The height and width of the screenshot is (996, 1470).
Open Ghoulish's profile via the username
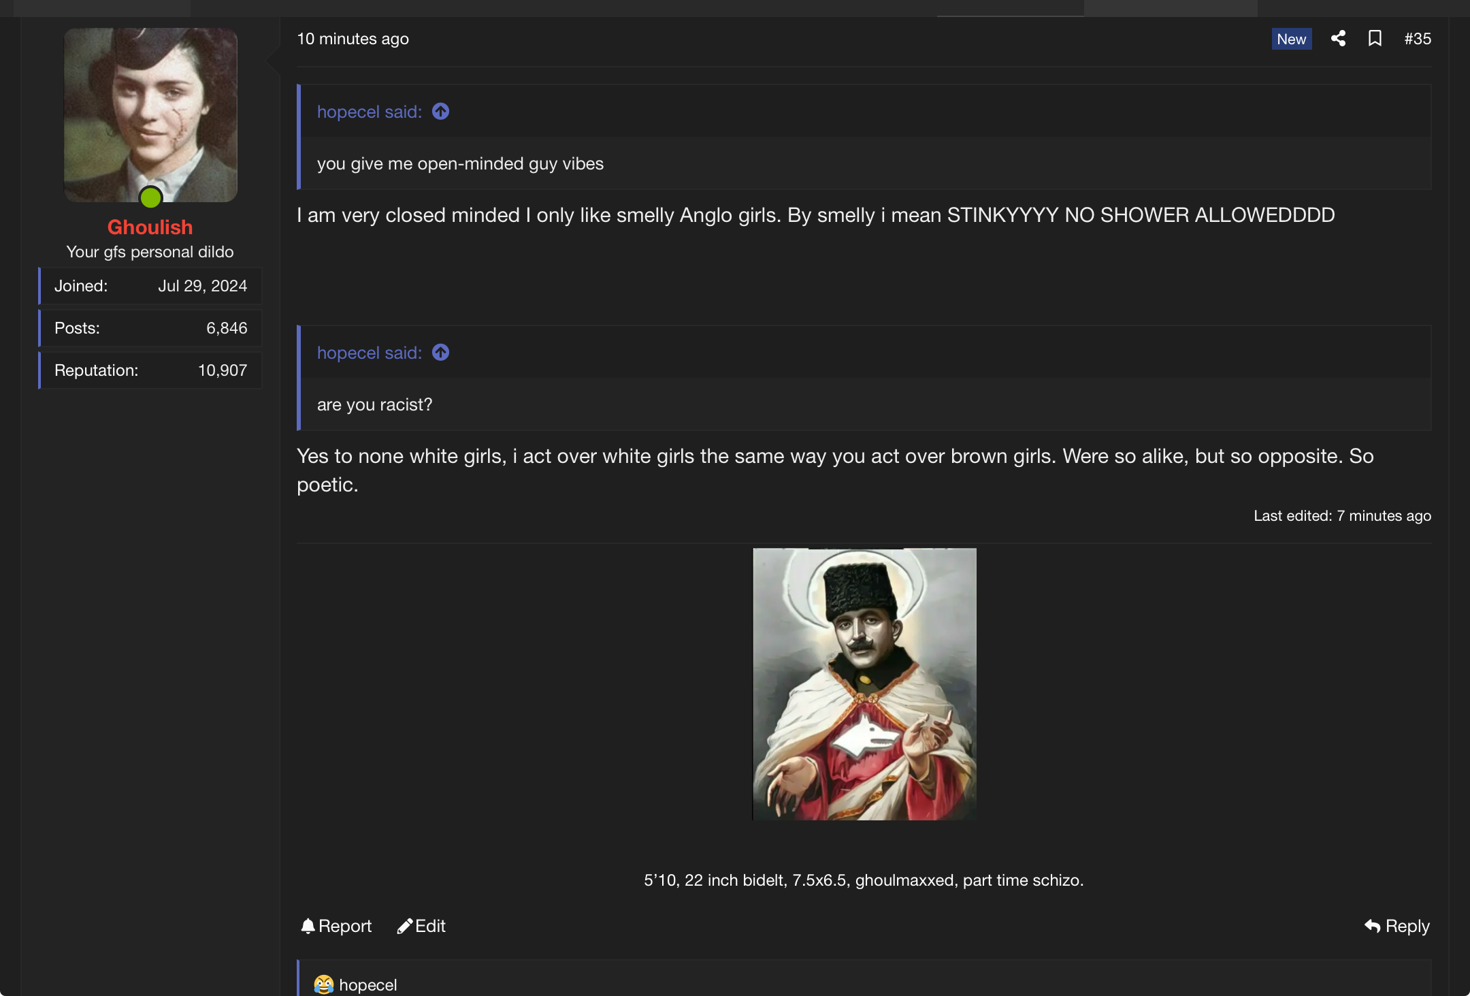tap(150, 227)
